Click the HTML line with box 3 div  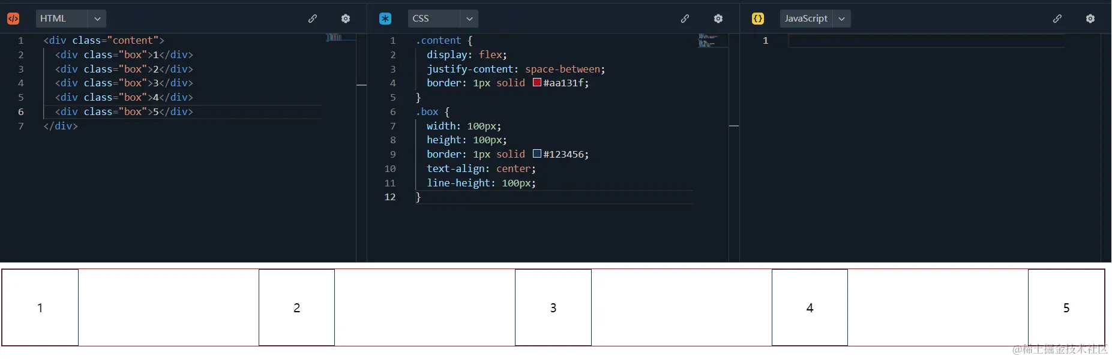tap(124, 83)
